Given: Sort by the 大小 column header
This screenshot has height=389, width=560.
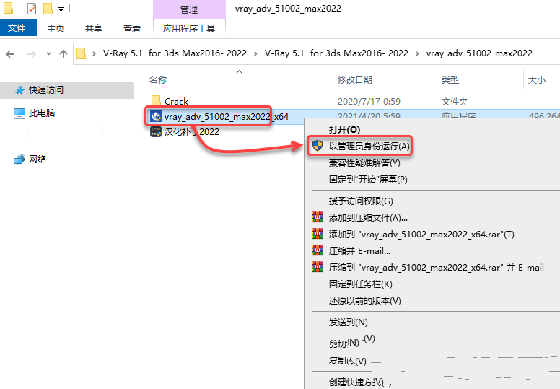Looking at the screenshot, I should [x=537, y=79].
